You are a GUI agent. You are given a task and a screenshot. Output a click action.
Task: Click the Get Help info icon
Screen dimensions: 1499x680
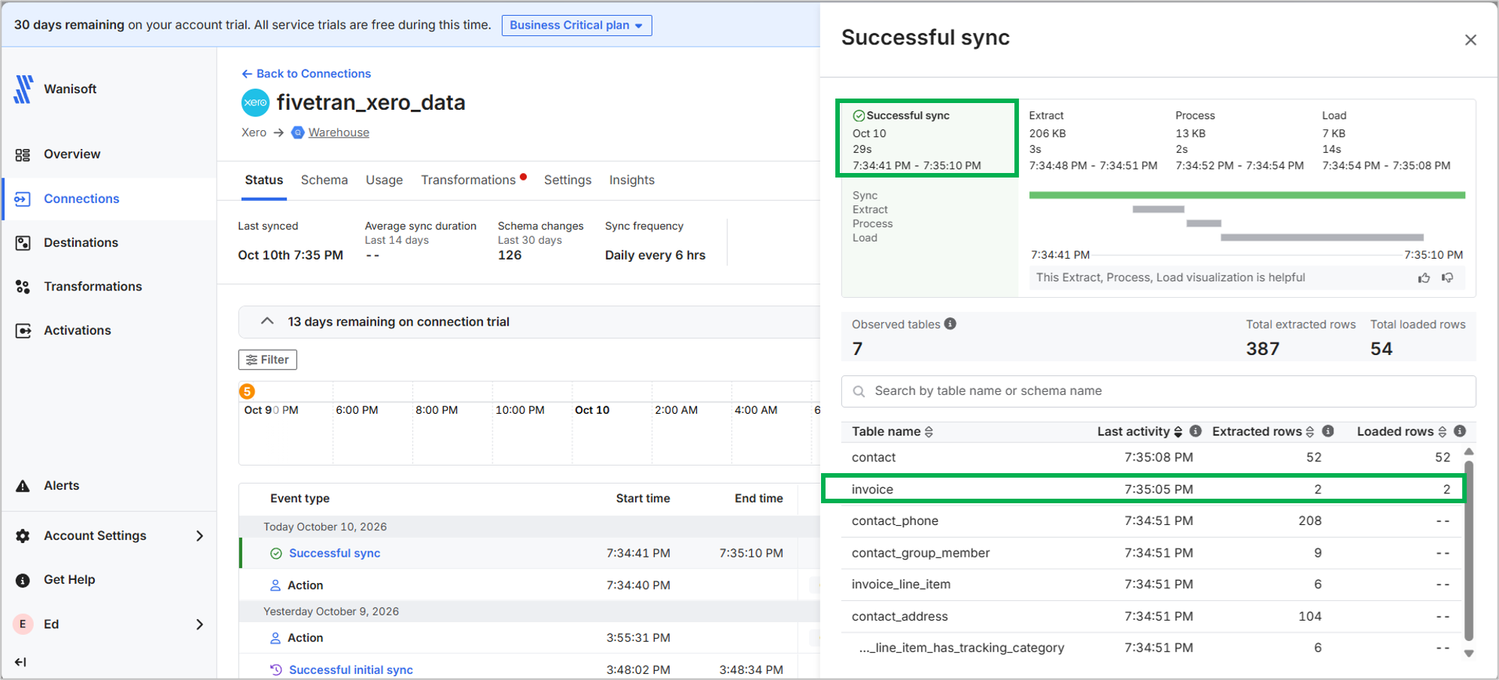click(23, 580)
